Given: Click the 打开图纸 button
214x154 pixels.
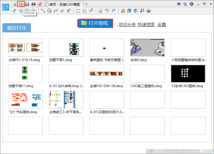Looking at the screenshot, I should [96, 23].
